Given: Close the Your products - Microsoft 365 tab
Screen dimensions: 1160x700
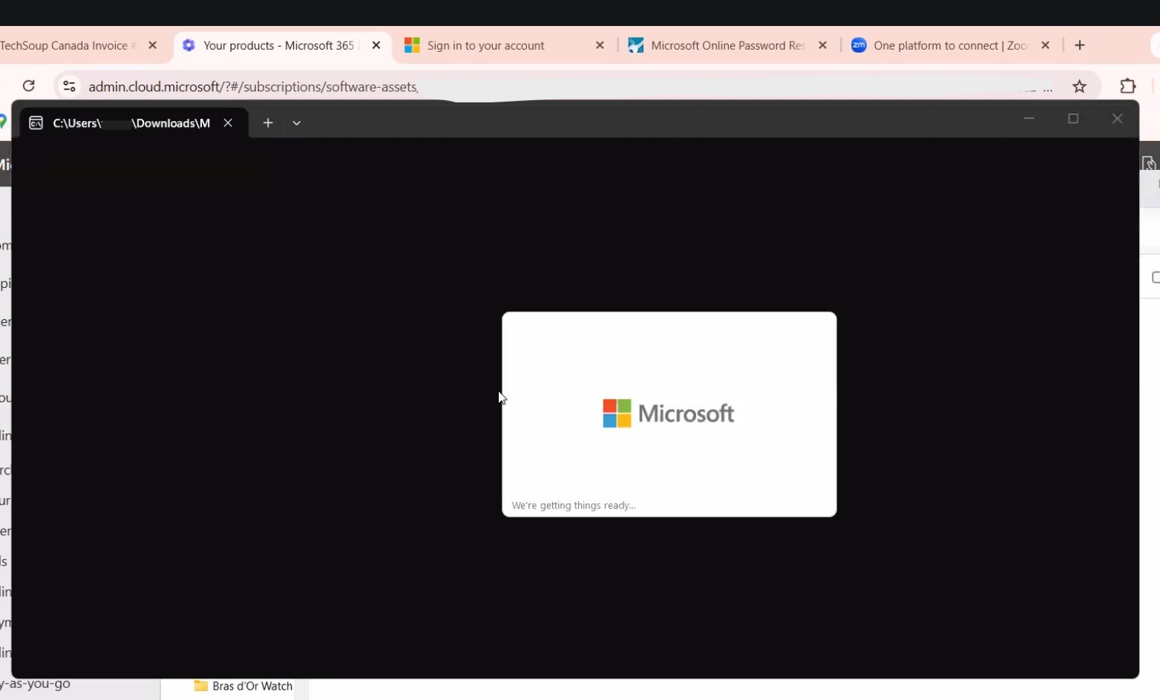Looking at the screenshot, I should 376,45.
